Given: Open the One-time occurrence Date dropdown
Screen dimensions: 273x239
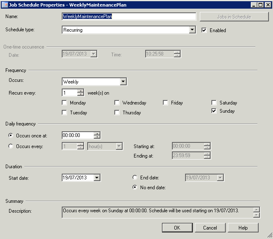Looking at the screenshot, I should (94, 54).
